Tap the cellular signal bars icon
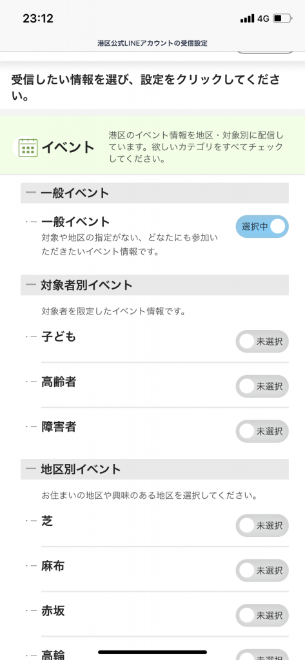Screen dimensions: 305x660 247,19
